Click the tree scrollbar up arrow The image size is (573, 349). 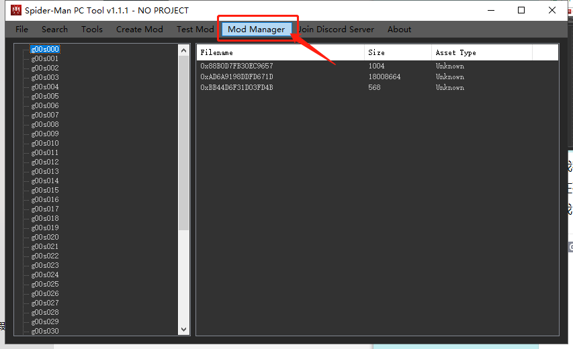click(x=184, y=50)
